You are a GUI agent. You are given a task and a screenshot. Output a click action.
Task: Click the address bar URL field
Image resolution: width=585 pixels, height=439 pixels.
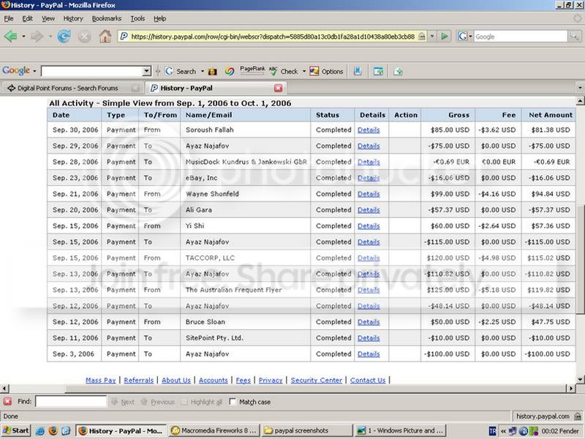[272, 36]
